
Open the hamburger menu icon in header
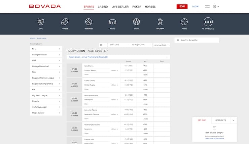(207, 6)
